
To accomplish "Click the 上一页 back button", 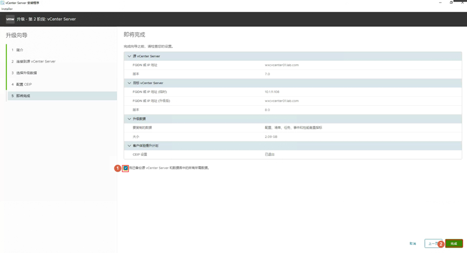I will (x=434, y=243).
